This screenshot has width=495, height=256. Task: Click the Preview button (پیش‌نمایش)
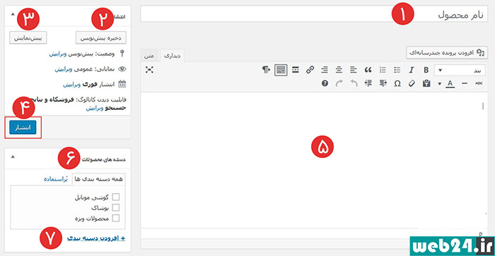[x=28, y=37]
